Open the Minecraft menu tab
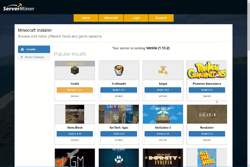 point(111,18)
